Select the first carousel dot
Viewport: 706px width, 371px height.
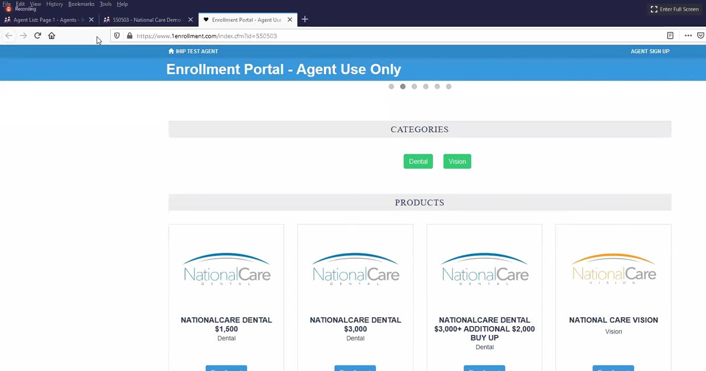point(391,86)
